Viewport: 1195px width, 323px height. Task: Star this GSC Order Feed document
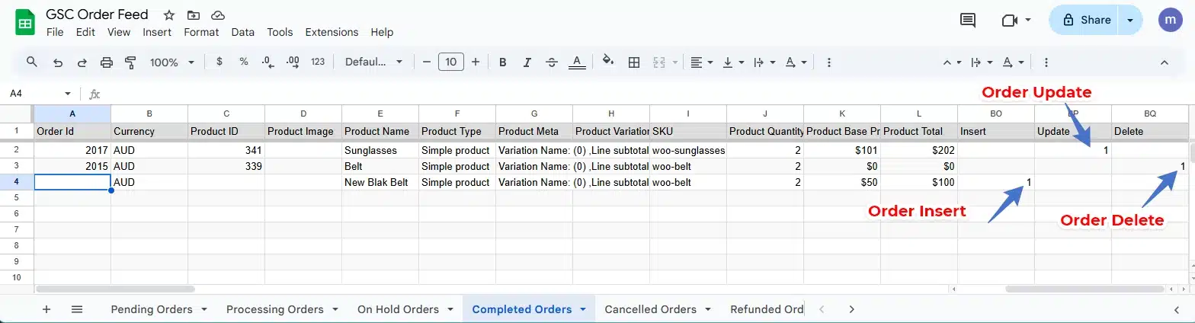169,15
